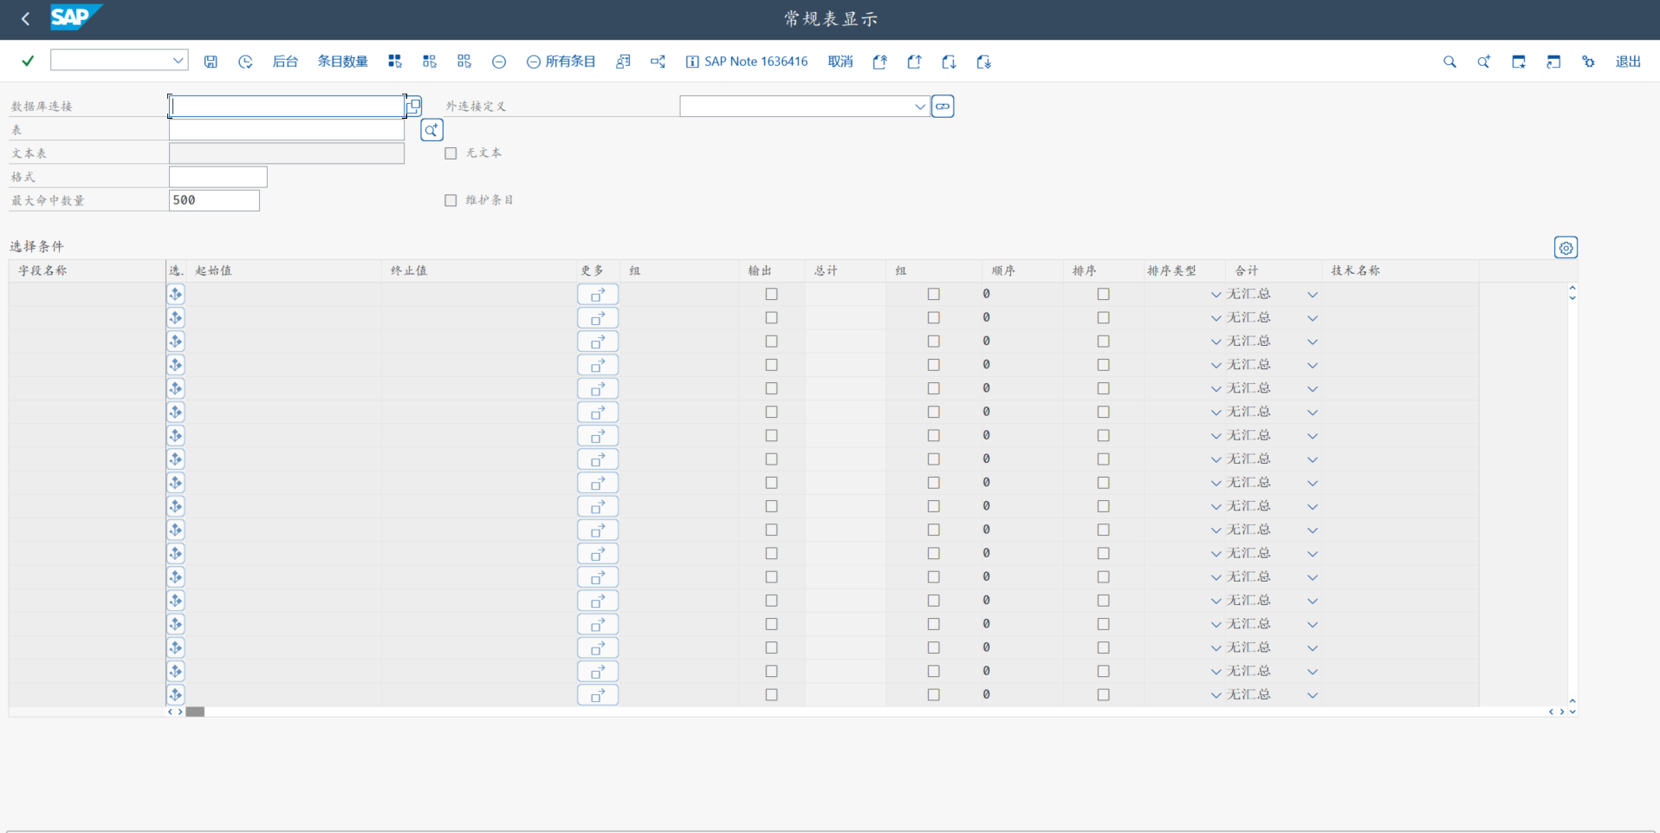Open the table name search help icon
Viewport: 1660px width, 833px height.
click(x=431, y=129)
